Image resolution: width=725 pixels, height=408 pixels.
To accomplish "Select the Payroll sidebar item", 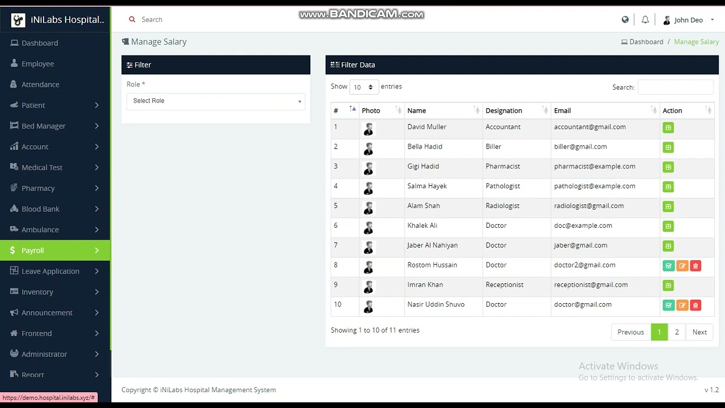I will pyautogui.click(x=55, y=250).
